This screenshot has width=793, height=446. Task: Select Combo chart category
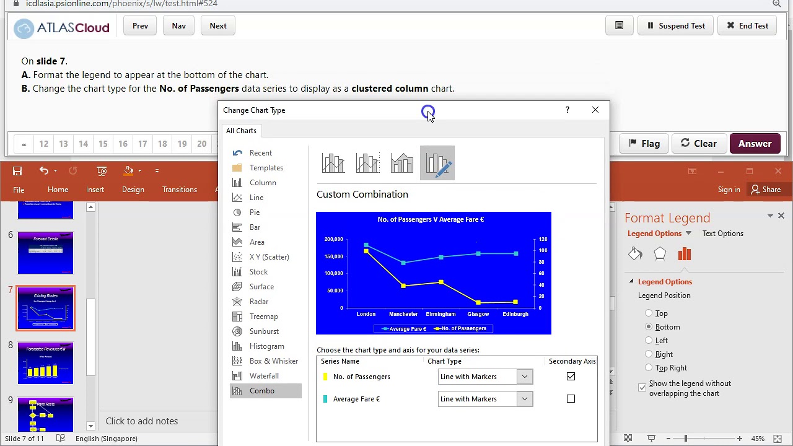tap(266, 391)
